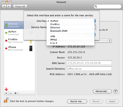Select AirPort in the interface menu
This screenshot has height=107, width=123.
[x=70, y=21]
